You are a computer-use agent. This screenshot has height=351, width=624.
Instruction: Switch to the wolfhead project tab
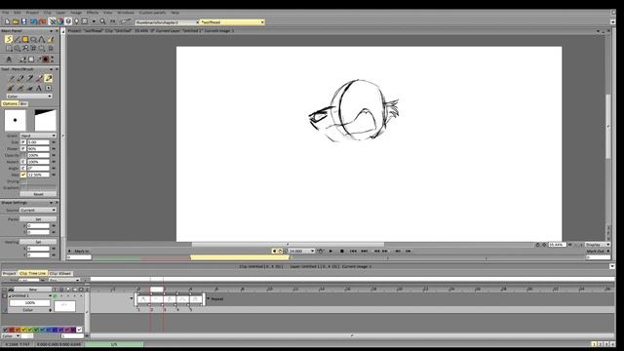232,22
